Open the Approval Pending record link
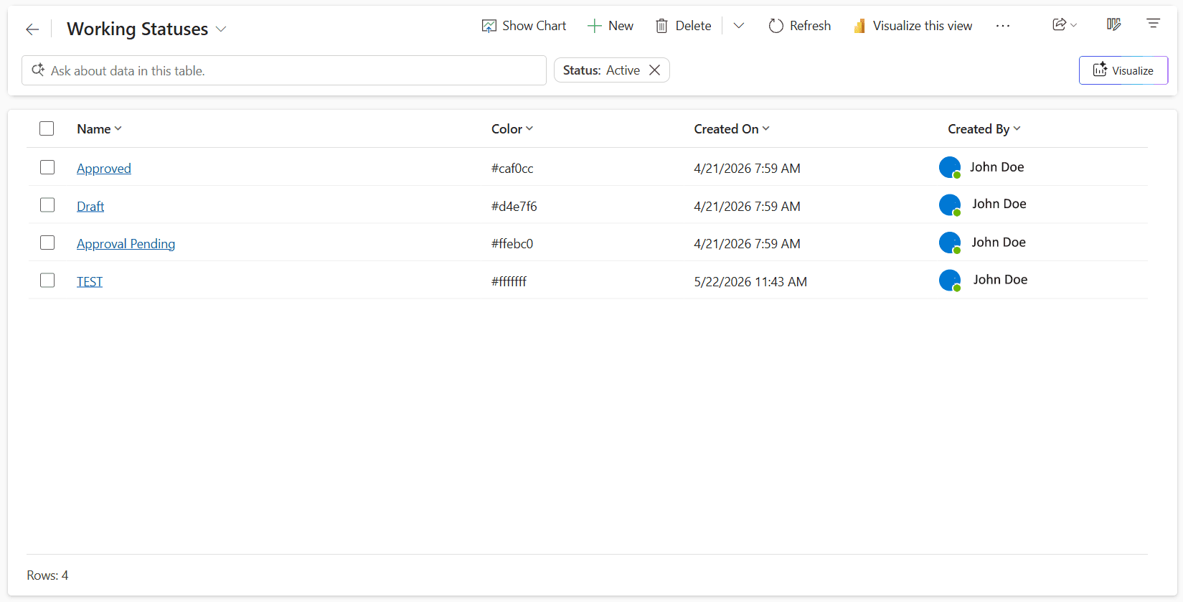This screenshot has height=602, width=1183. tap(126, 244)
